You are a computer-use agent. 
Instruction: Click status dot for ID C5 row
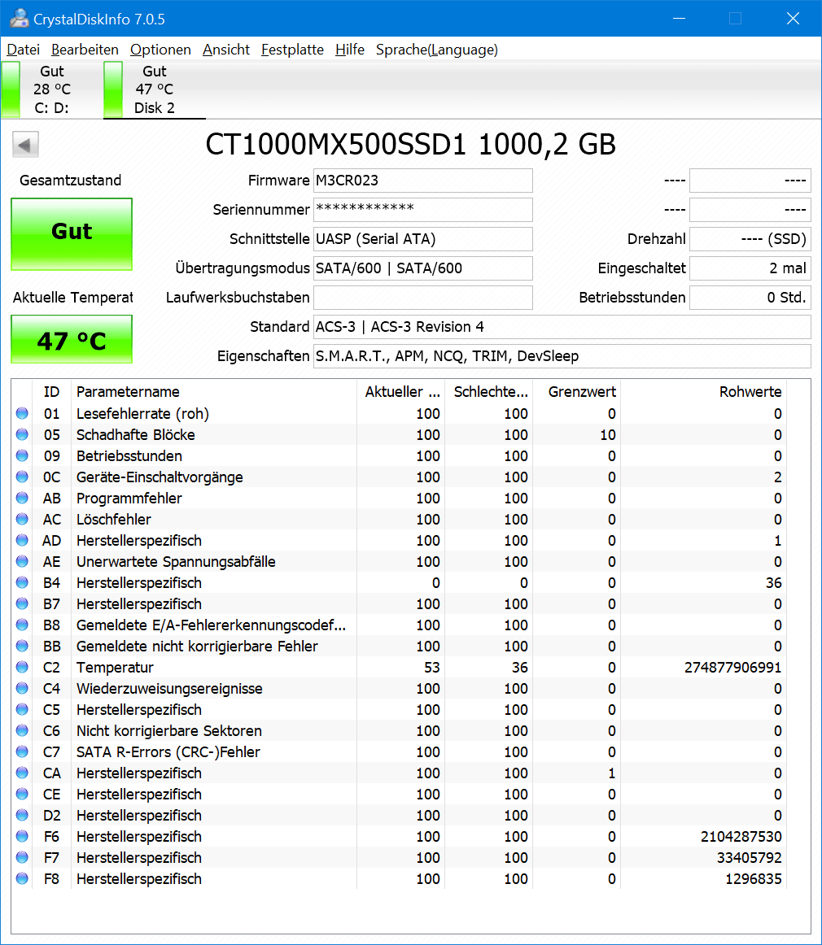22,709
